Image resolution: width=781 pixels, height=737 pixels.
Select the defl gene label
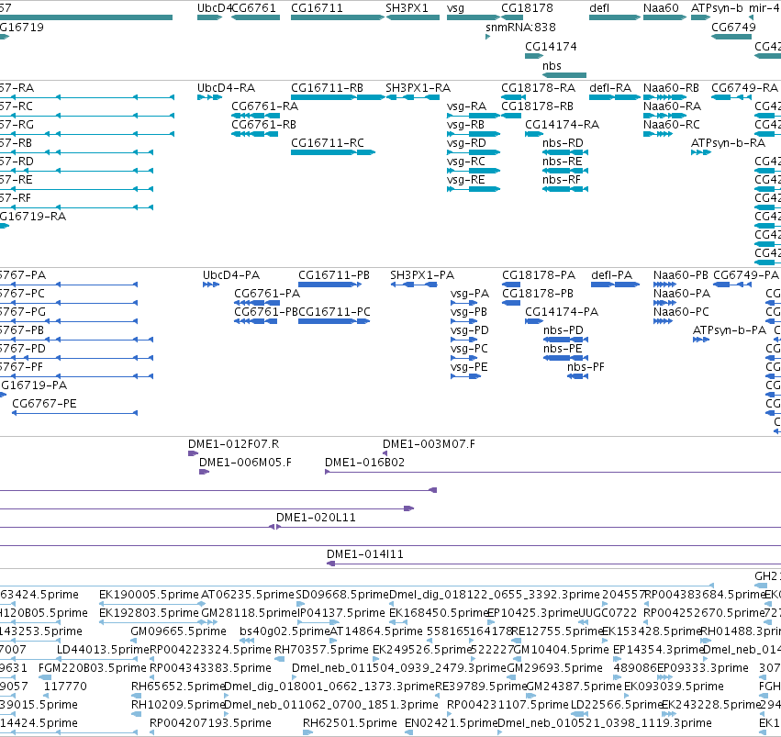599,8
